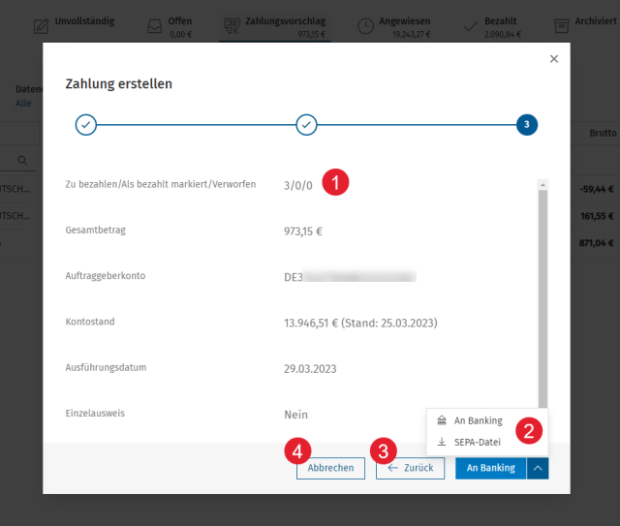Select SEPA-Datei in the popup menu
Viewport: 620px width, 526px height.
478,442
